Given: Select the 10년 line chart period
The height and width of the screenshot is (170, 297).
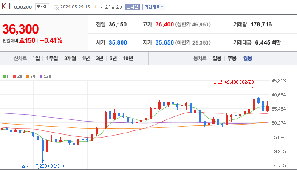Looking at the screenshot, I should tap(128, 58).
